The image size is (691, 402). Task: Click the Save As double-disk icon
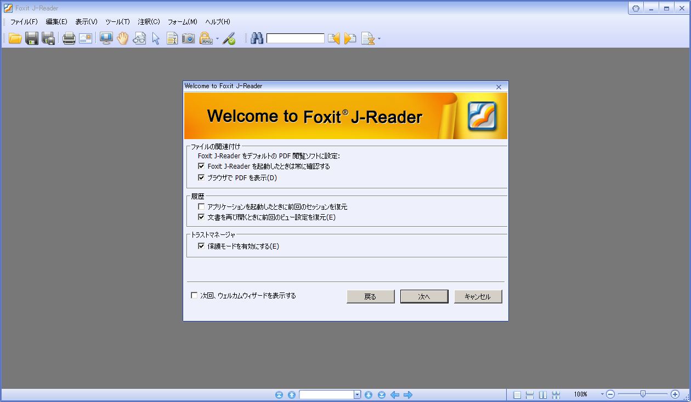tap(48, 38)
